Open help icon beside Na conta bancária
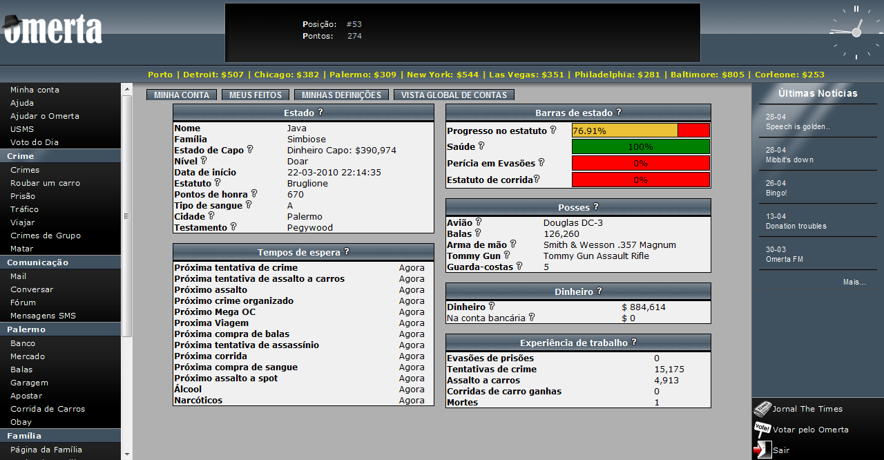 tap(532, 318)
